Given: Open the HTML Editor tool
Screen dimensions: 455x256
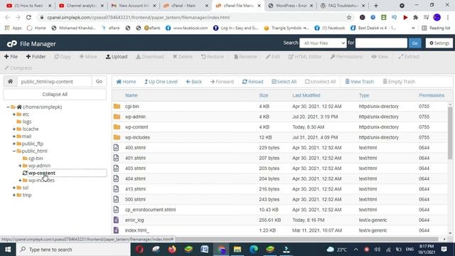Looking at the screenshot, I should (305, 57).
